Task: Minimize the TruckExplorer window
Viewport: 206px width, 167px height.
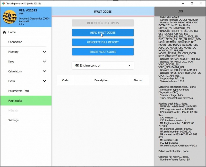Action: [x=183, y=3]
